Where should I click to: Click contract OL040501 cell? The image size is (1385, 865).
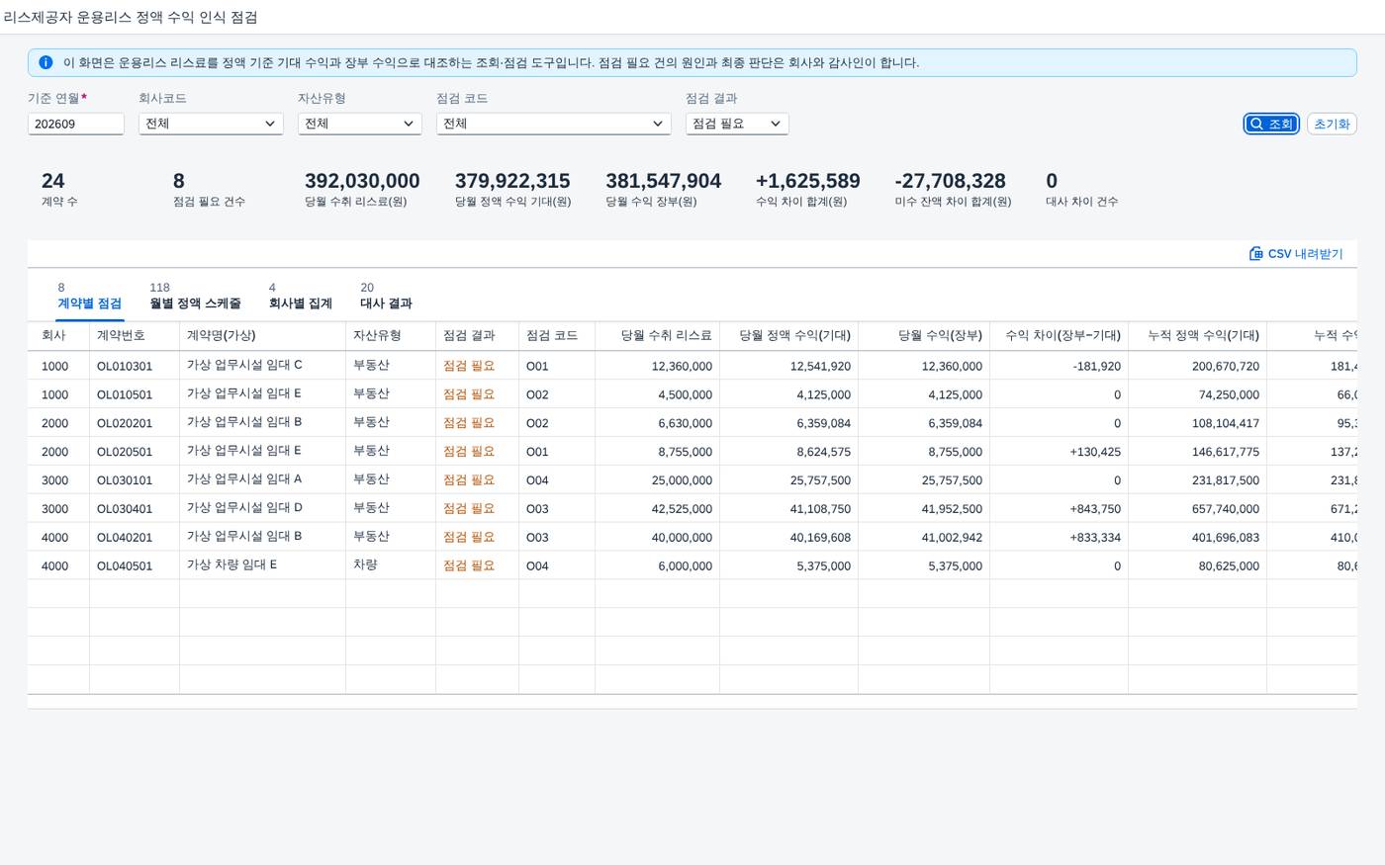125,566
